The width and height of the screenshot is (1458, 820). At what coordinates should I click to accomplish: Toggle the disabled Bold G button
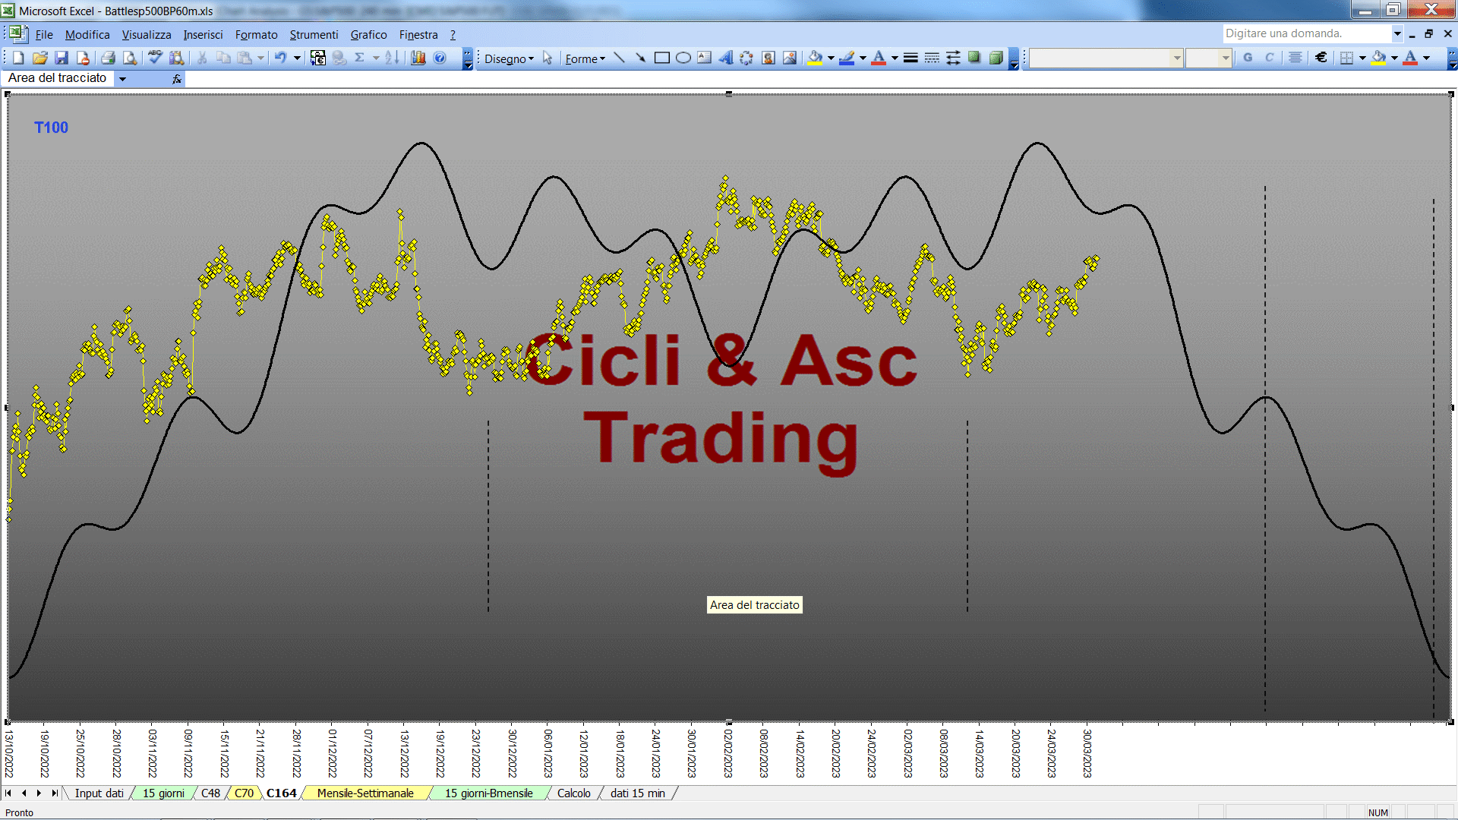click(1248, 58)
